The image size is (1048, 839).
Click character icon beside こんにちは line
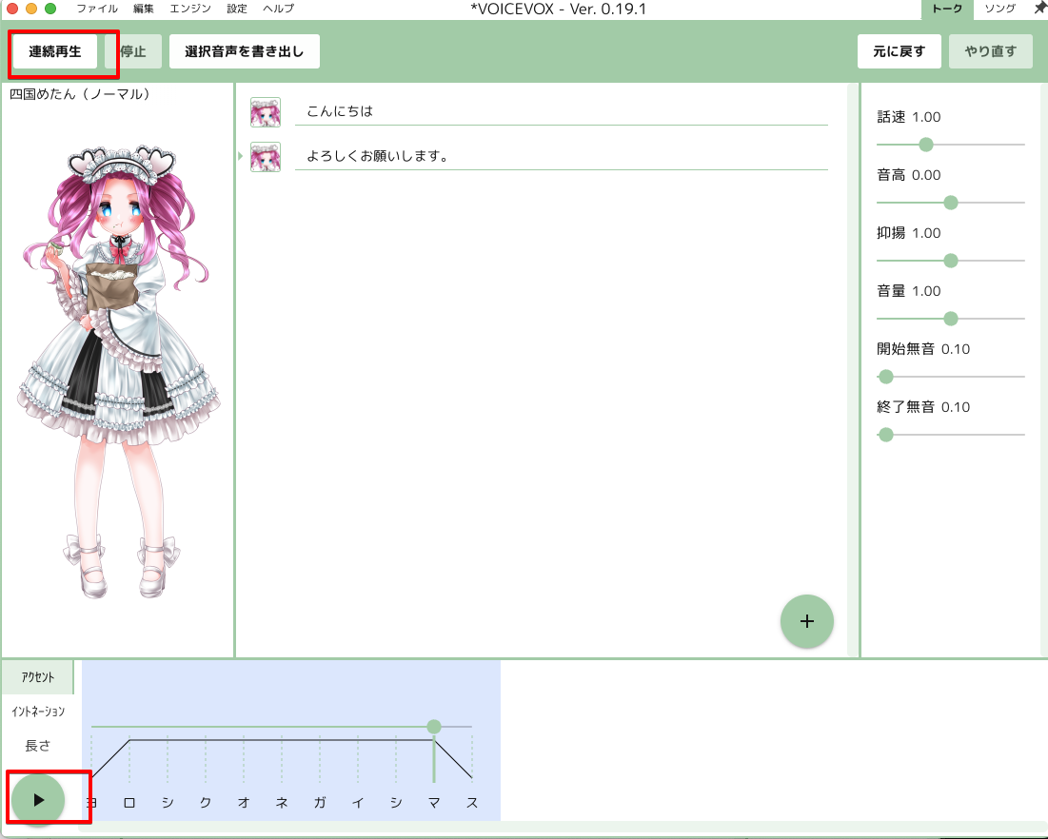(x=266, y=112)
